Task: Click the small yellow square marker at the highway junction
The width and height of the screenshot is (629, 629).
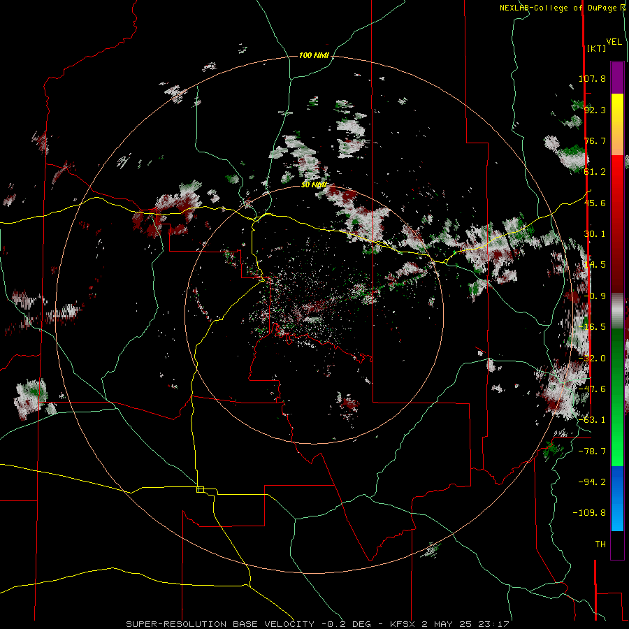Action: pyautogui.click(x=200, y=489)
